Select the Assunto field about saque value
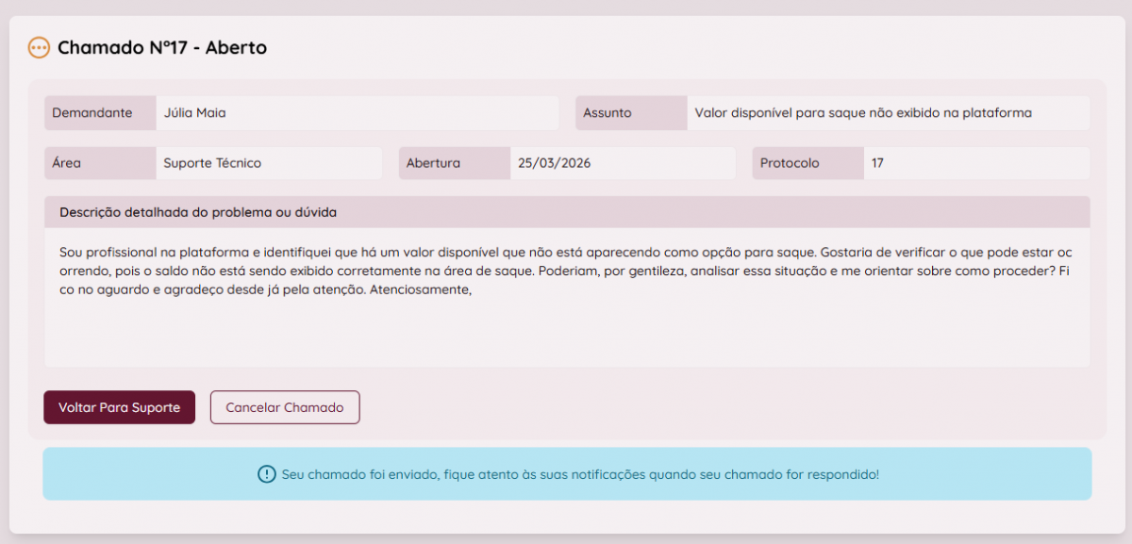Screen dimensions: 1132x544 [x=887, y=113]
